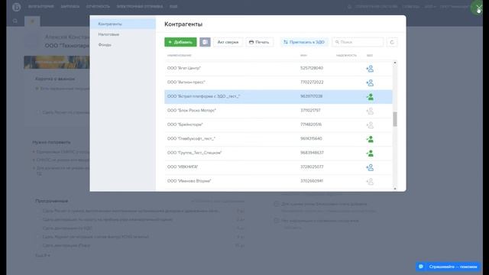The height and width of the screenshot is (275, 489).
Task: Select the row ООО "Актион-пресс"
Action: coord(278,82)
